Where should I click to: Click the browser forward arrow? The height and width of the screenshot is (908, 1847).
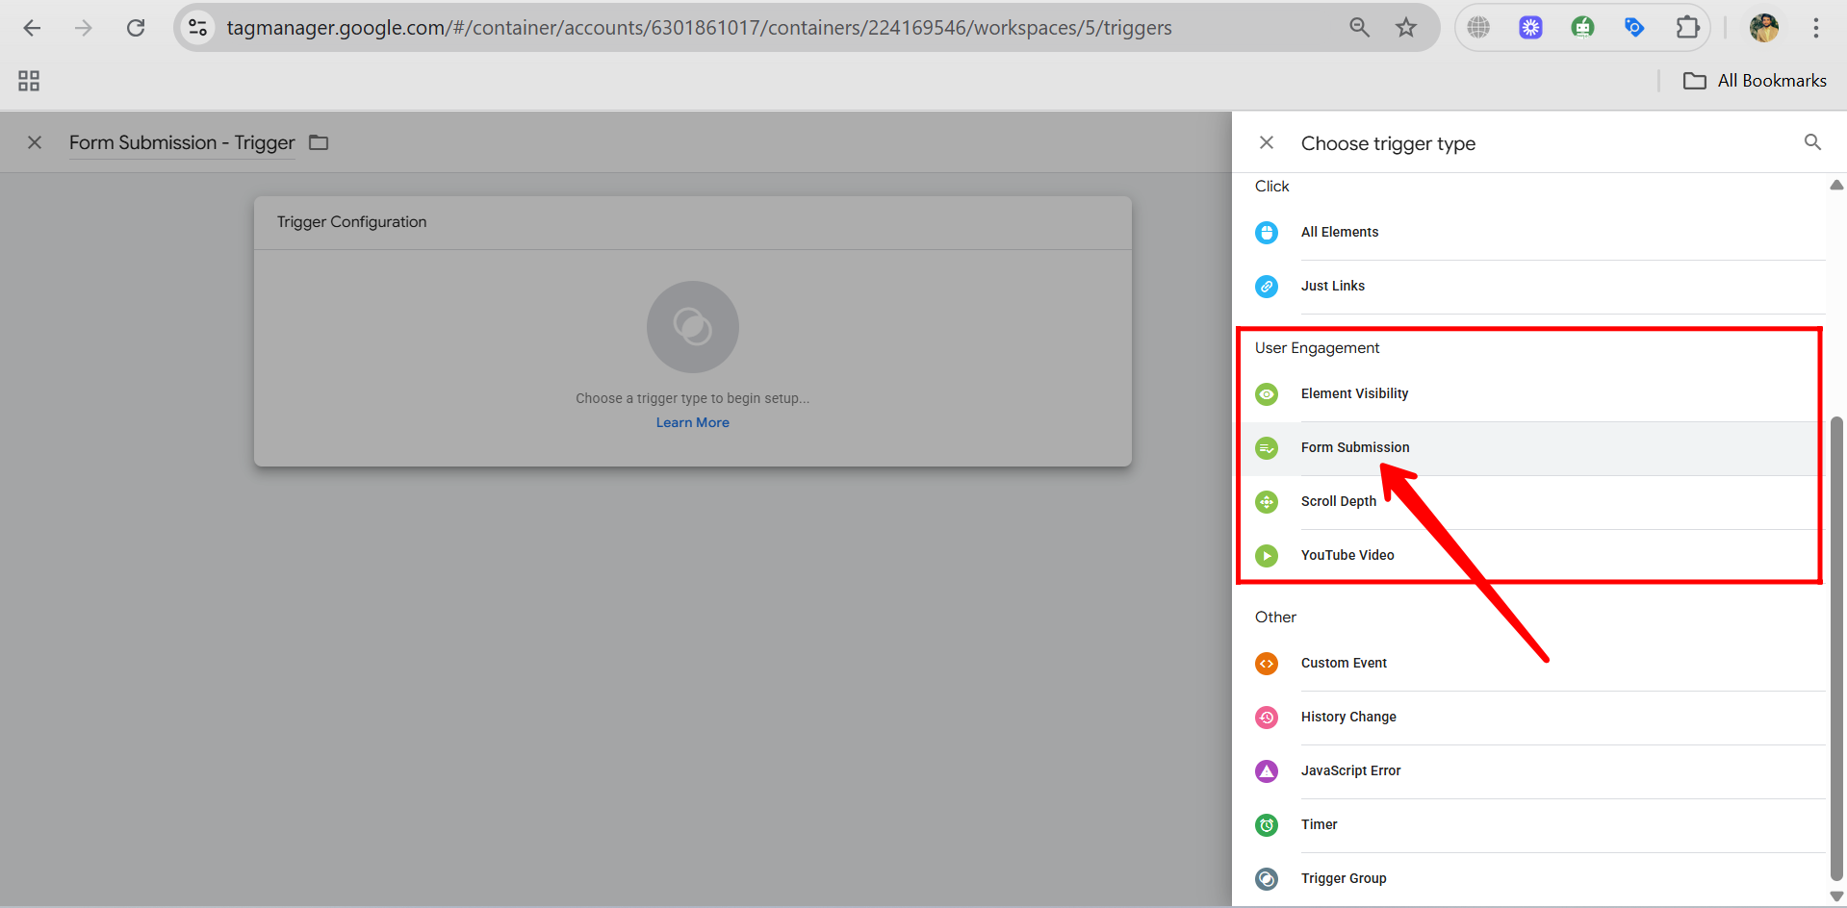(84, 28)
